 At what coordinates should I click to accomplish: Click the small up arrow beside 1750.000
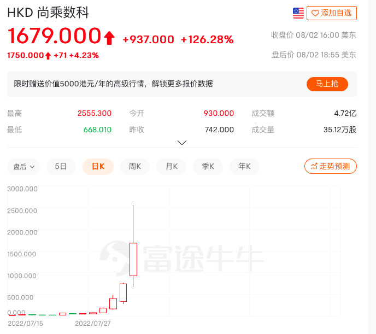pos(48,55)
